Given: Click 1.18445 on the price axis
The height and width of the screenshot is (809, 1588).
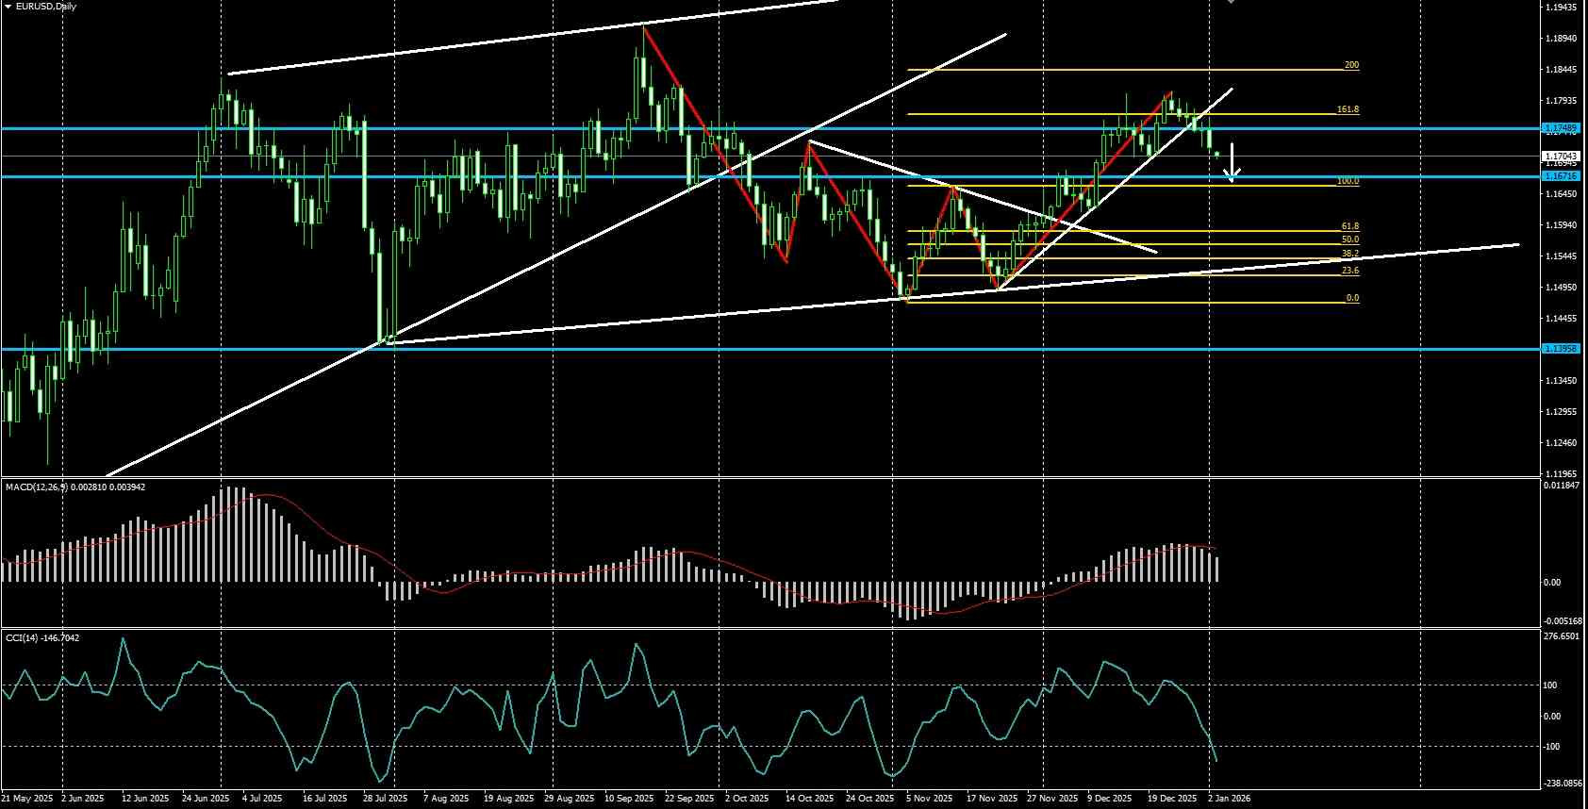Looking at the screenshot, I should [1563, 70].
